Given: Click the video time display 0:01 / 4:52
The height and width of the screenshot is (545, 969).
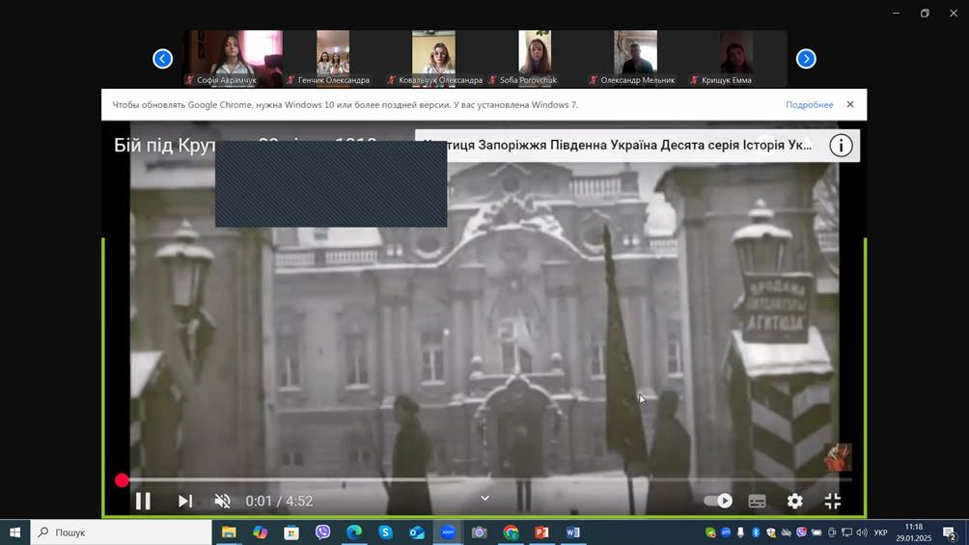Looking at the screenshot, I should pos(279,502).
